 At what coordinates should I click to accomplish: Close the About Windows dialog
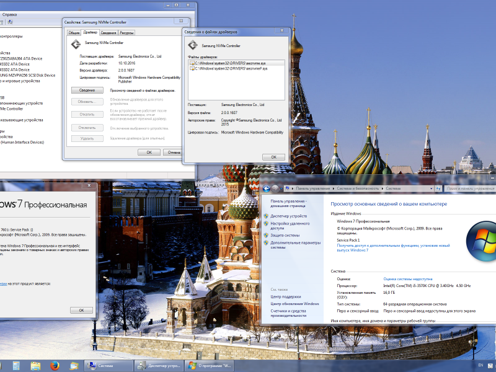[x=89, y=185]
